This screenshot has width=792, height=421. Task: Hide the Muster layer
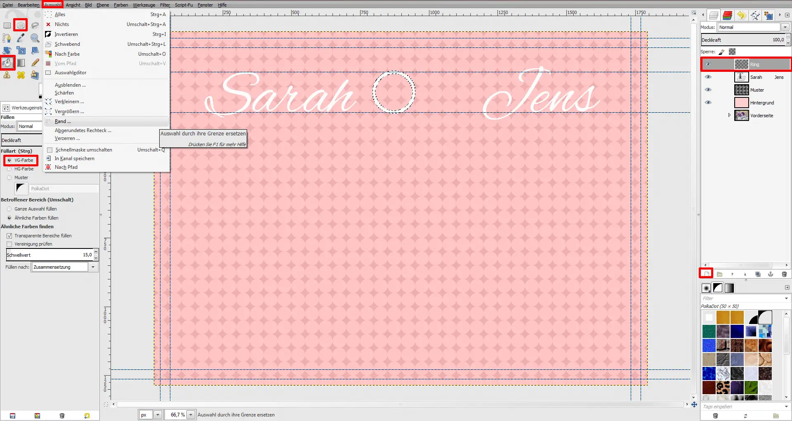708,90
